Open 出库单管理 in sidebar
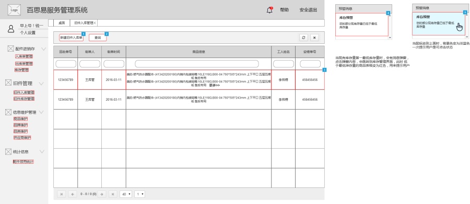Image resolution: width=470 pixels, height=204 pixels. coord(24,64)
